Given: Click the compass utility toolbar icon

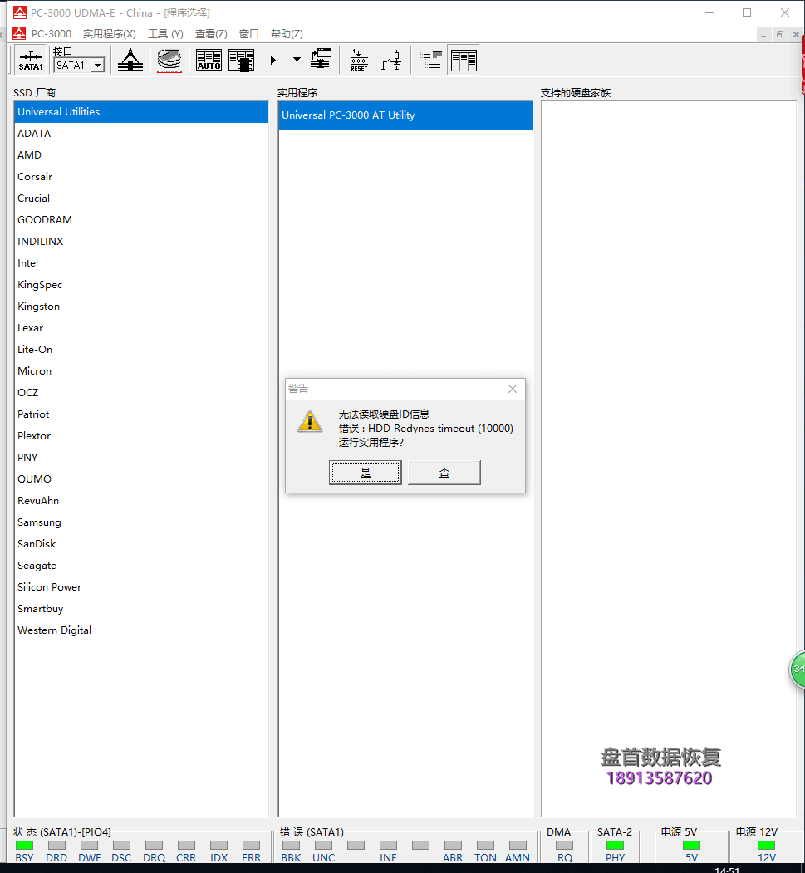Looking at the screenshot, I should coord(130,60).
